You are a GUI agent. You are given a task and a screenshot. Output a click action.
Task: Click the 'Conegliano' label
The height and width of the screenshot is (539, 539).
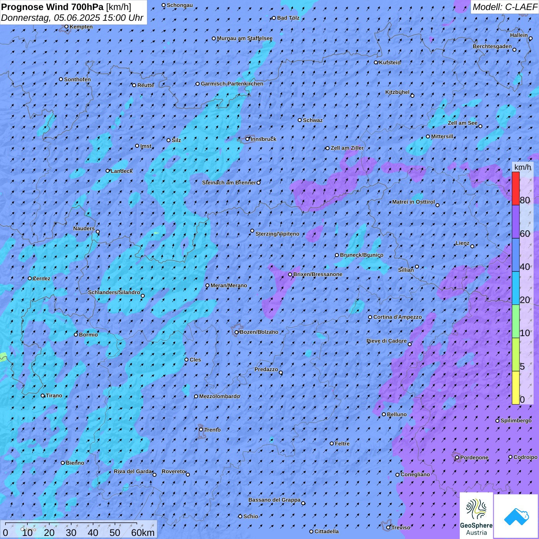[415, 474]
